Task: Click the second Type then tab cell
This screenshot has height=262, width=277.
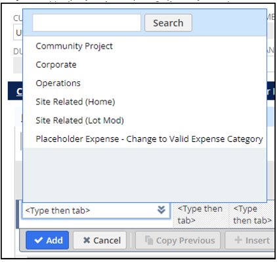Action: pyautogui.click(x=201, y=215)
